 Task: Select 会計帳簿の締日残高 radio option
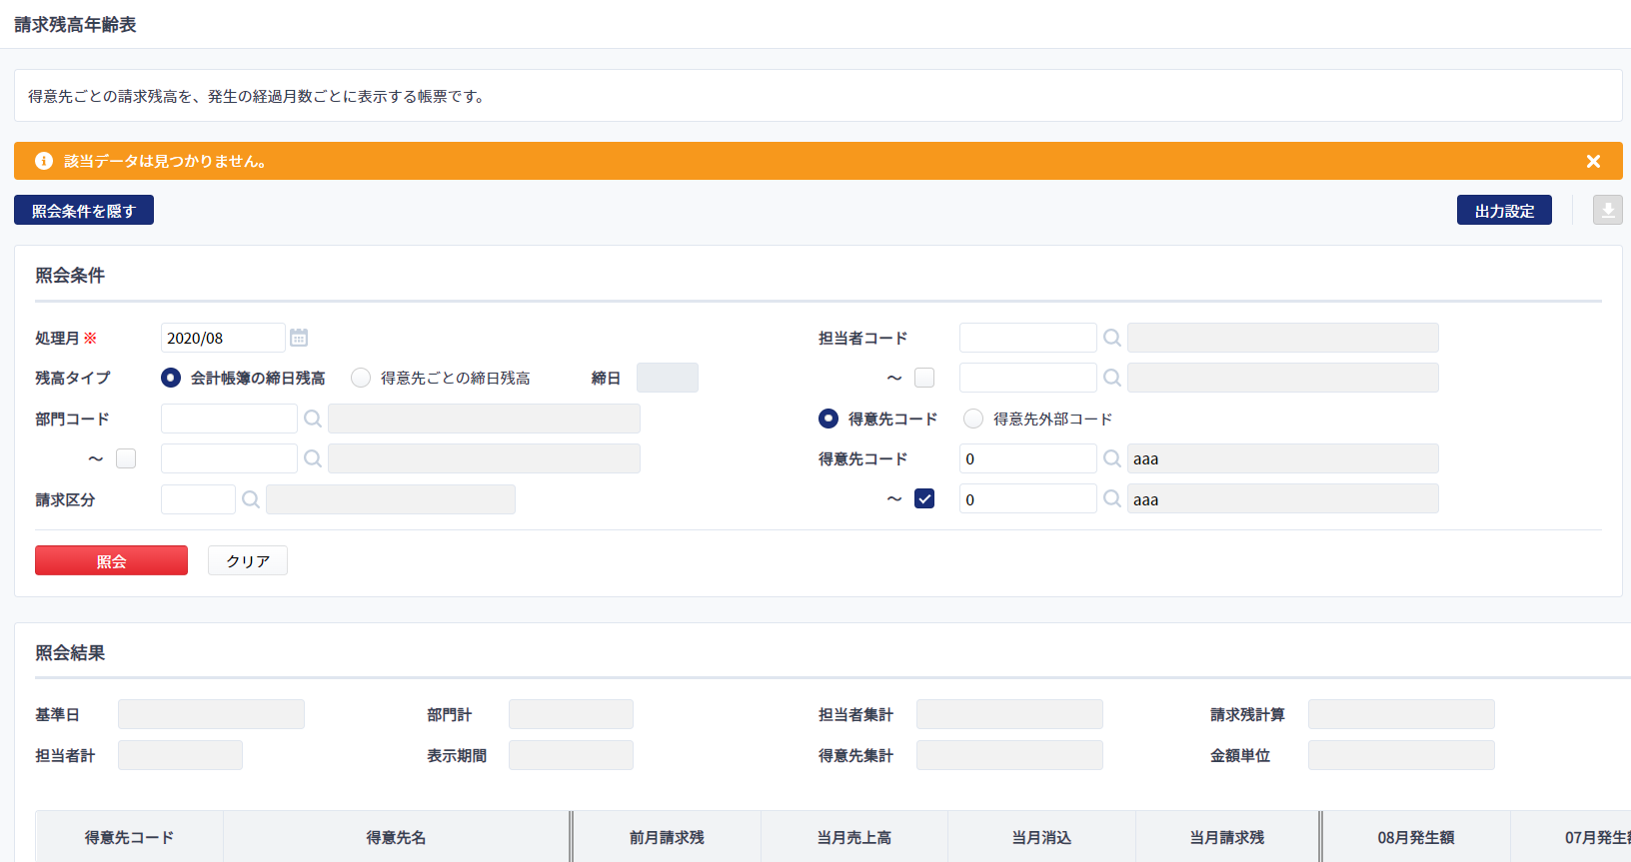pyautogui.click(x=171, y=378)
